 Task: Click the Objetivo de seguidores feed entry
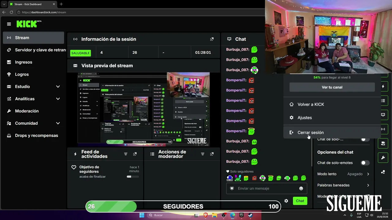105,172
